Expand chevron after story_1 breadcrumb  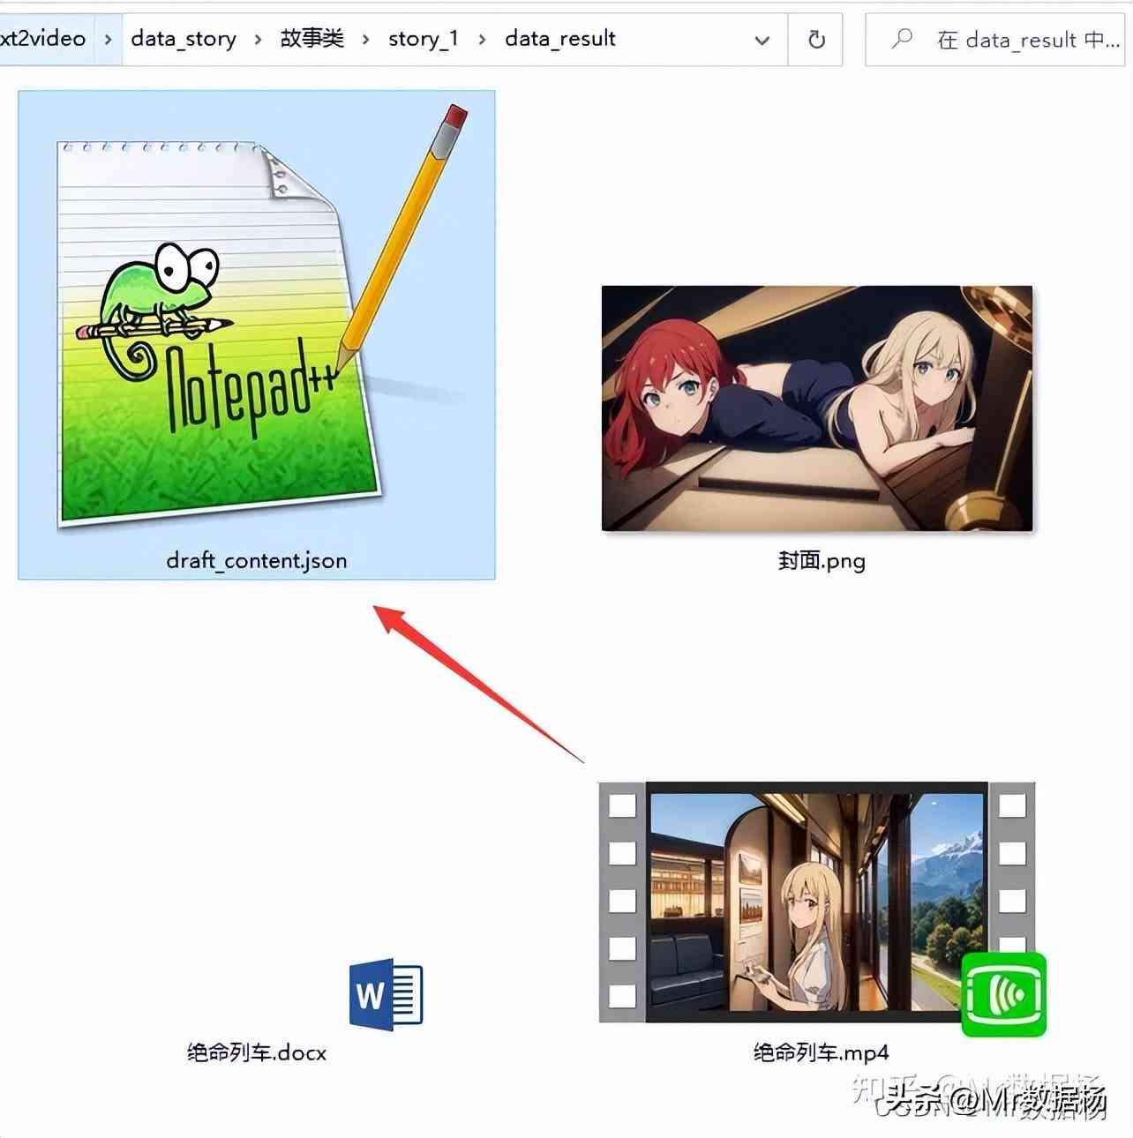(x=482, y=40)
